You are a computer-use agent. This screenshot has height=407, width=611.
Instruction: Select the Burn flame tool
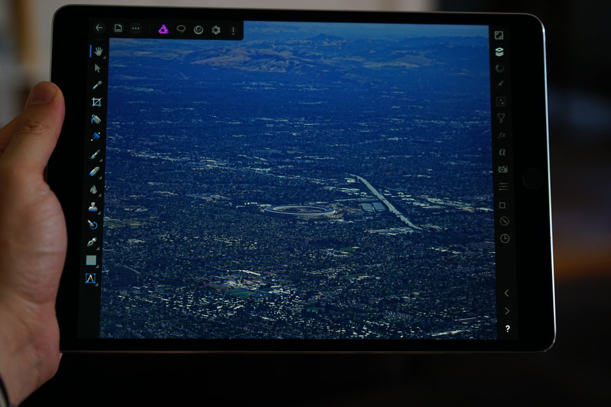tap(93, 189)
